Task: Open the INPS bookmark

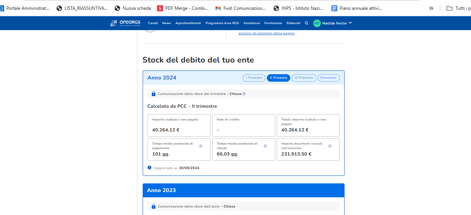Action: [x=298, y=8]
